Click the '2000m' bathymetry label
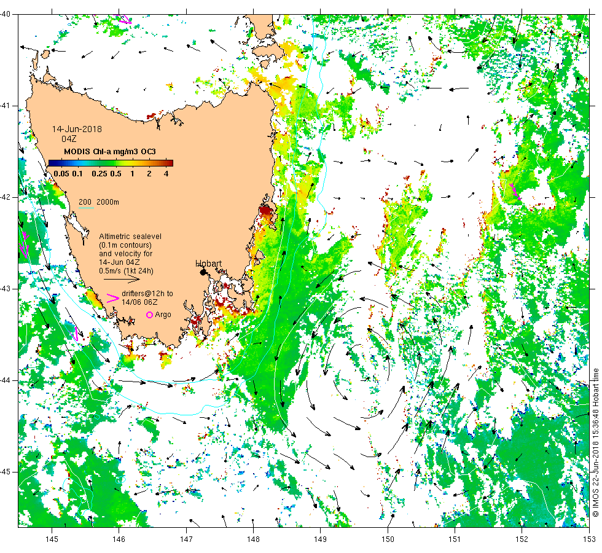Screen dimensions: 602x553 (x=107, y=202)
